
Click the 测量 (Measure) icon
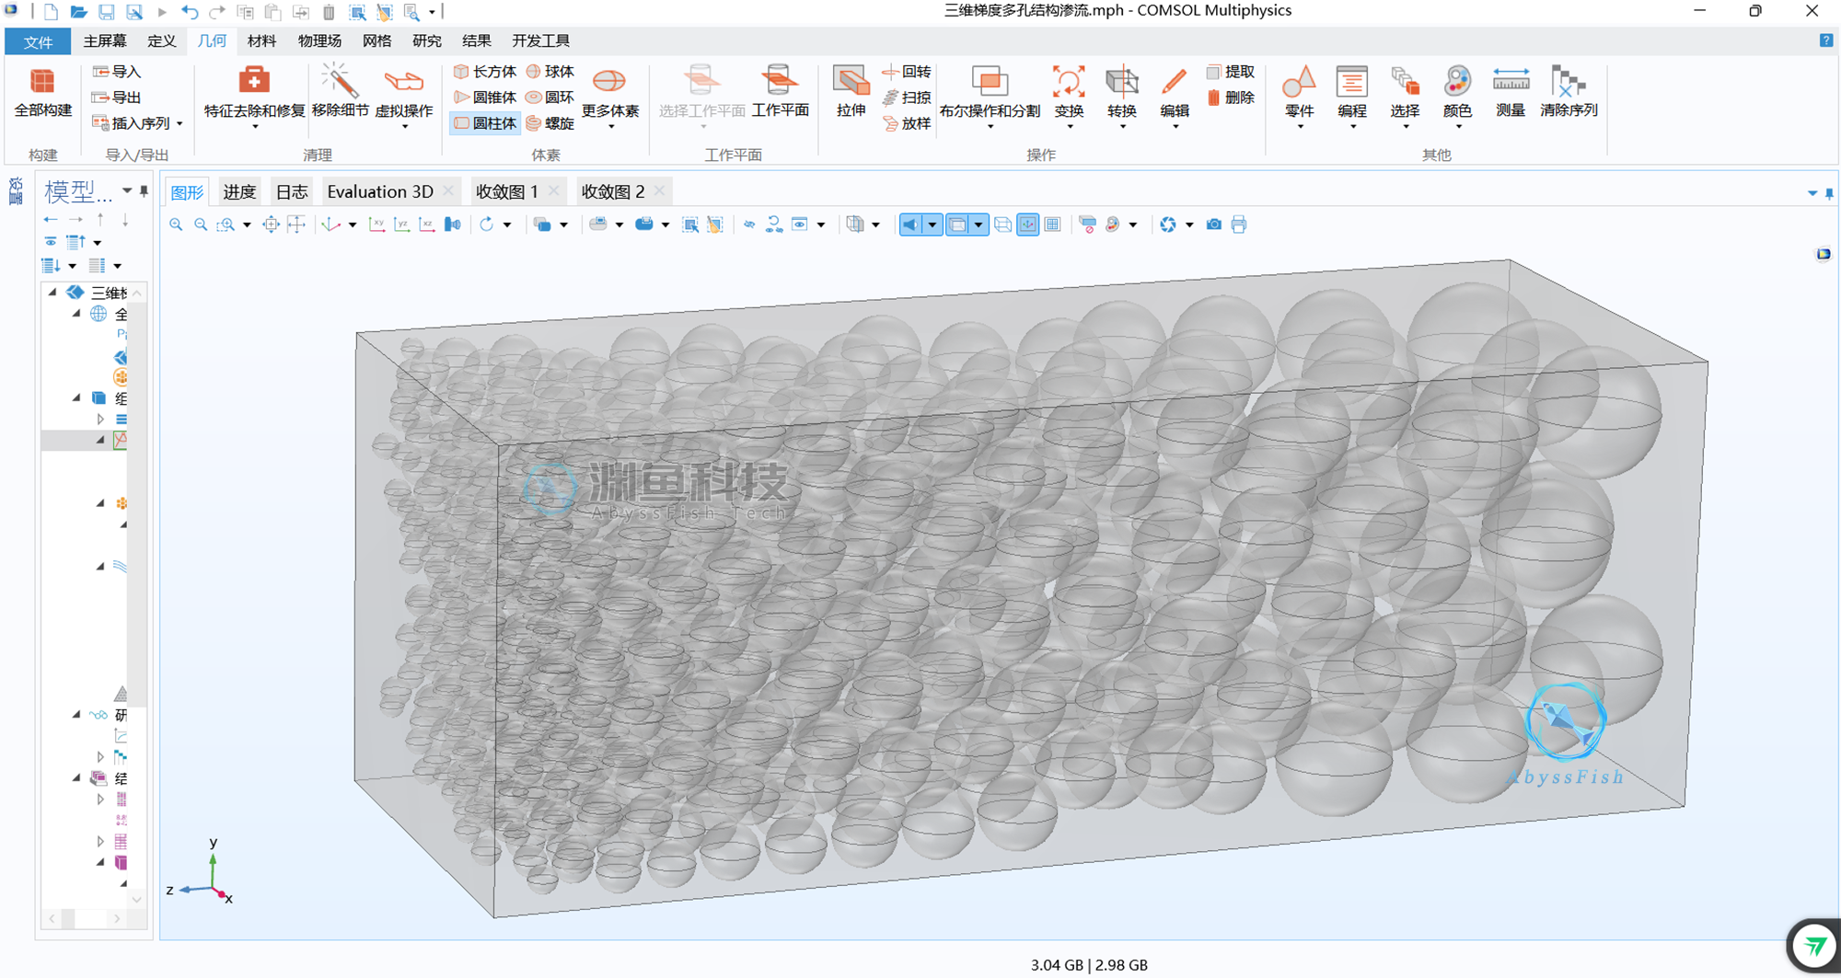(x=1511, y=92)
